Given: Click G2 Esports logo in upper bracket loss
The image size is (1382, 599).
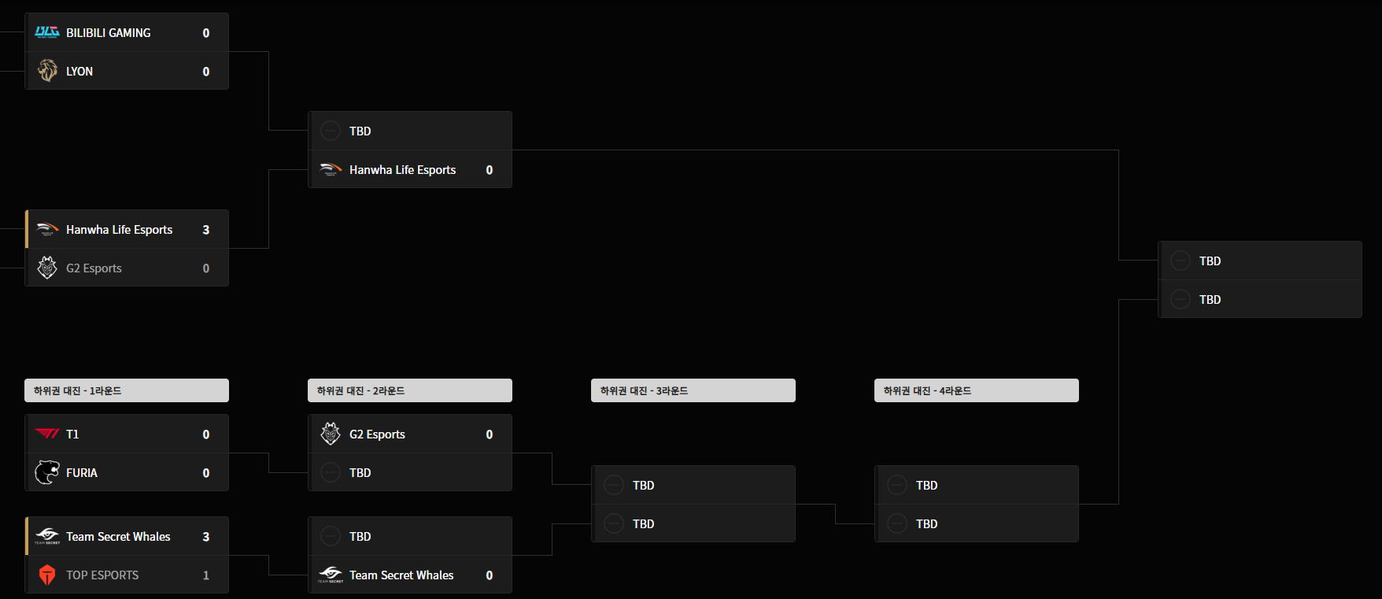Looking at the screenshot, I should click(47, 268).
